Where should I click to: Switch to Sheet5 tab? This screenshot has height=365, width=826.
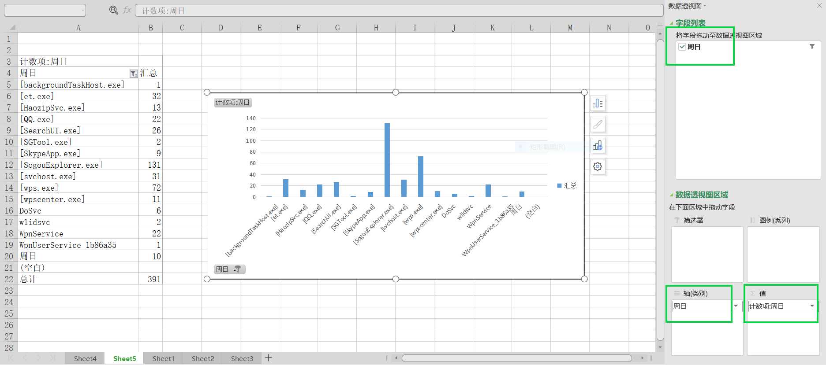(x=124, y=358)
